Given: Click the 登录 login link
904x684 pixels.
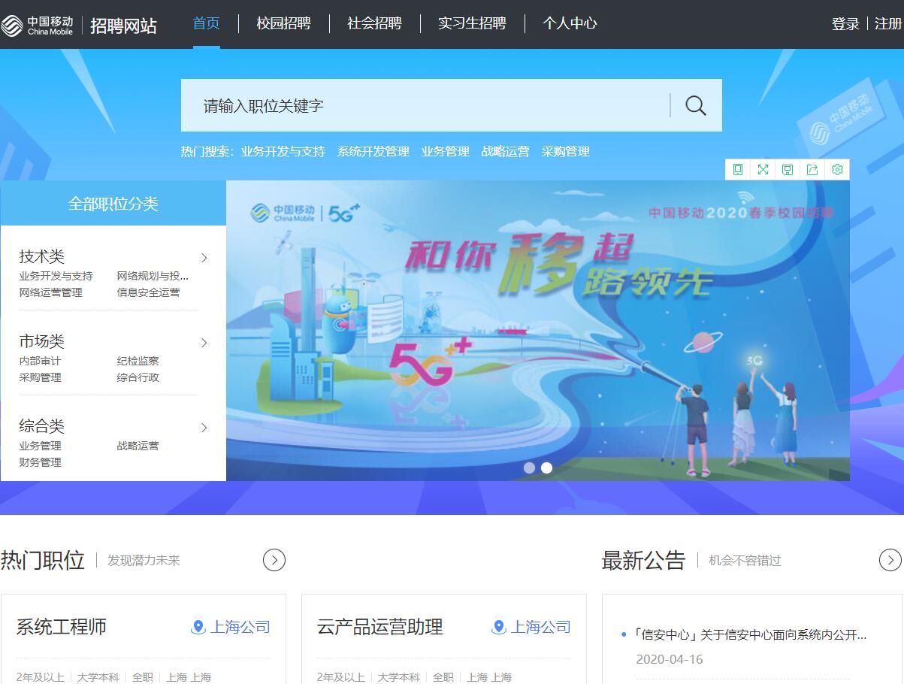Looking at the screenshot, I should (845, 24).
